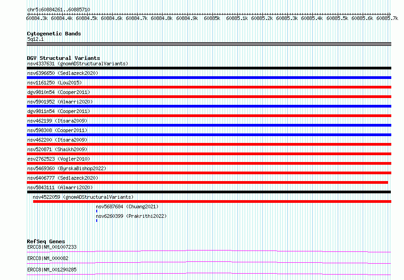Viewport: 404px width, 280px height.
Task: Select the nsv6396650 (Sedlazeck2020) label
Action: point(63,73)
